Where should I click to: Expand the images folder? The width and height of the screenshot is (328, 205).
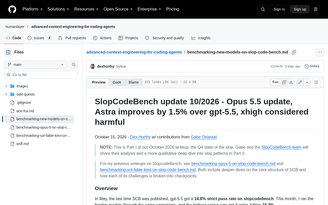coord(6,86)
